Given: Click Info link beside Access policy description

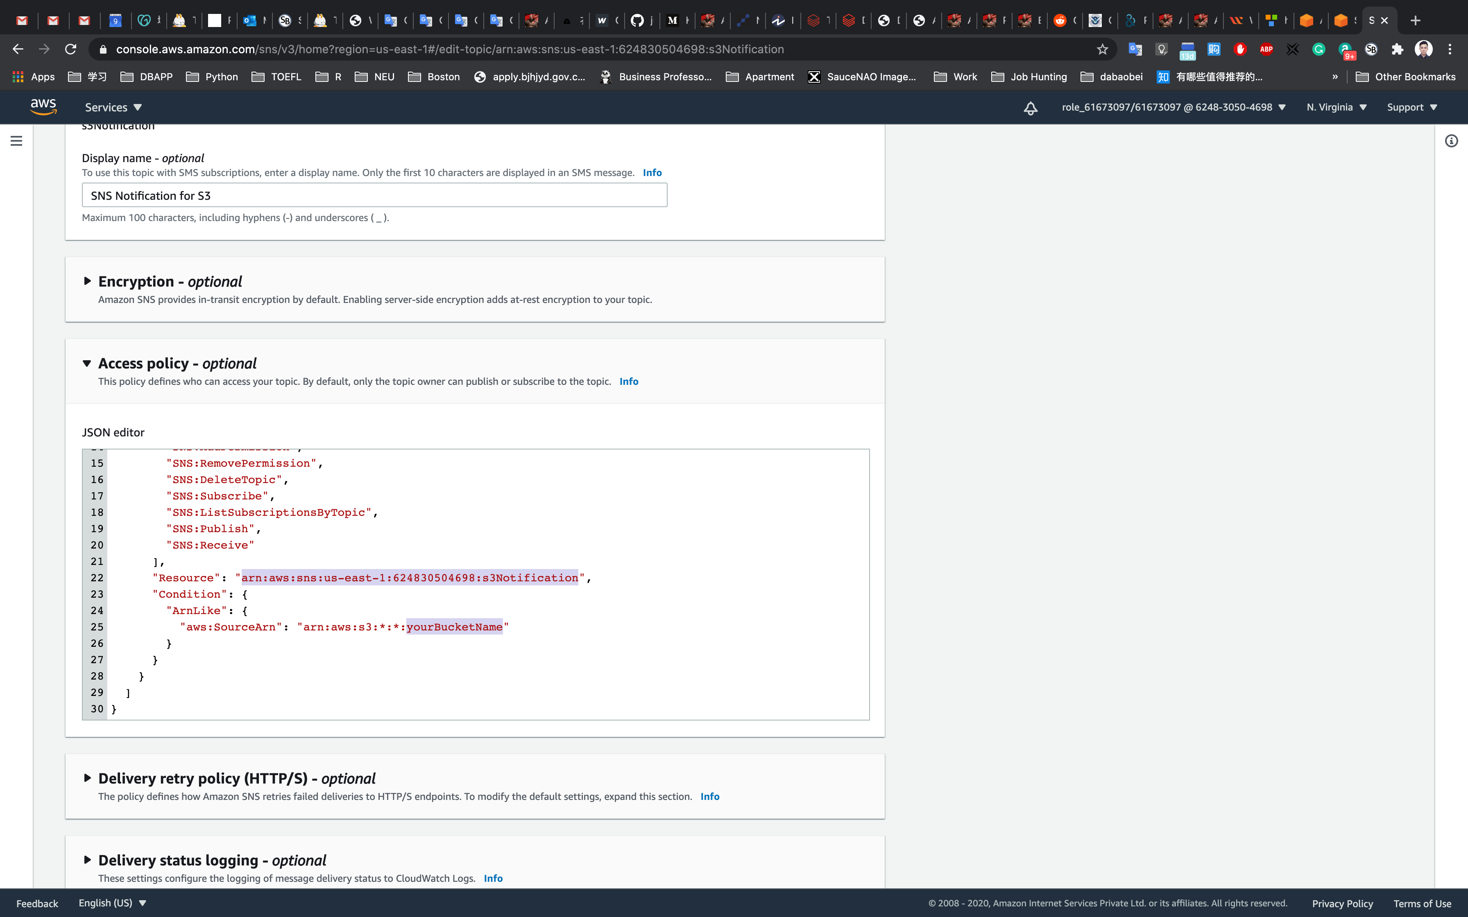Looking at the screenshot, I should [628, 382].
